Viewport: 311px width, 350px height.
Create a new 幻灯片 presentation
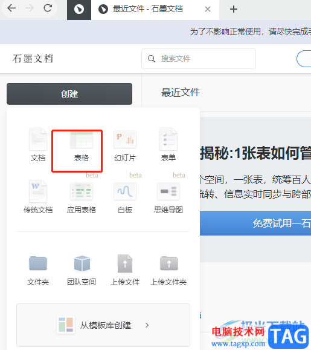[x=125, y=145]
